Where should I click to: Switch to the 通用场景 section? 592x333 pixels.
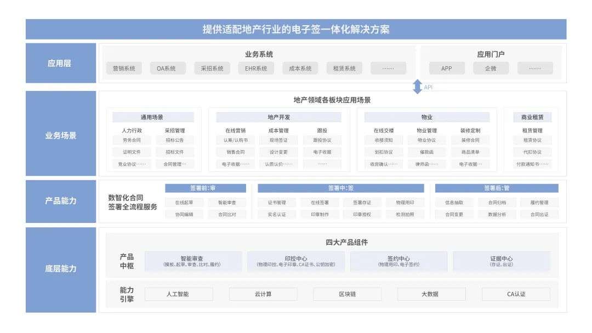coord(152,117)
